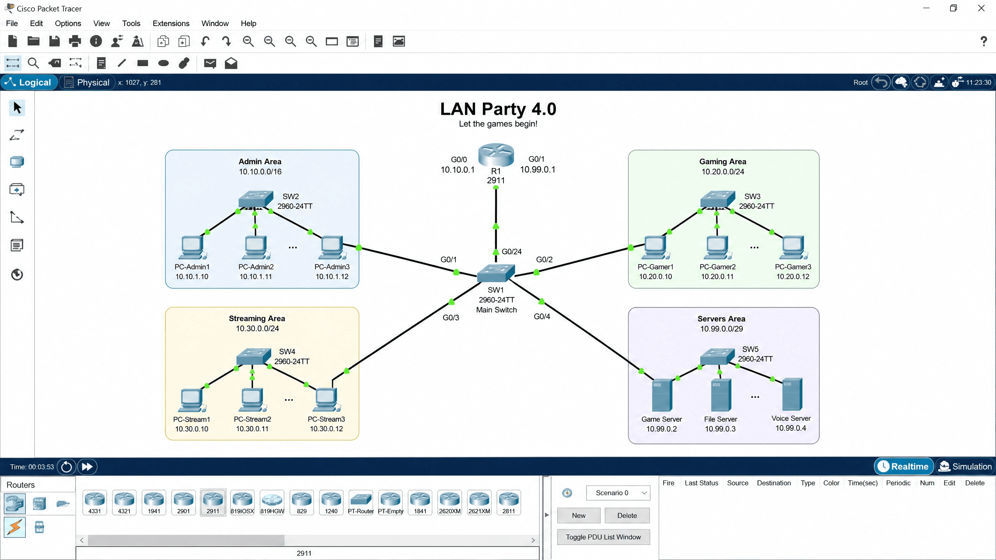Select the 2911 router from device list

point(213,502)
